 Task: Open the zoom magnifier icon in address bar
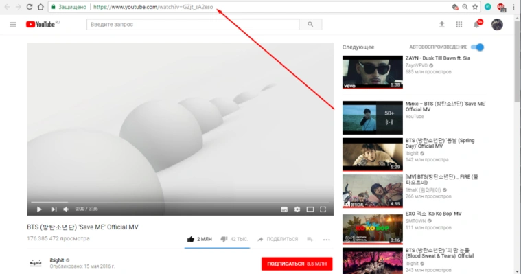pyautogui.click(x=465, y=7)
